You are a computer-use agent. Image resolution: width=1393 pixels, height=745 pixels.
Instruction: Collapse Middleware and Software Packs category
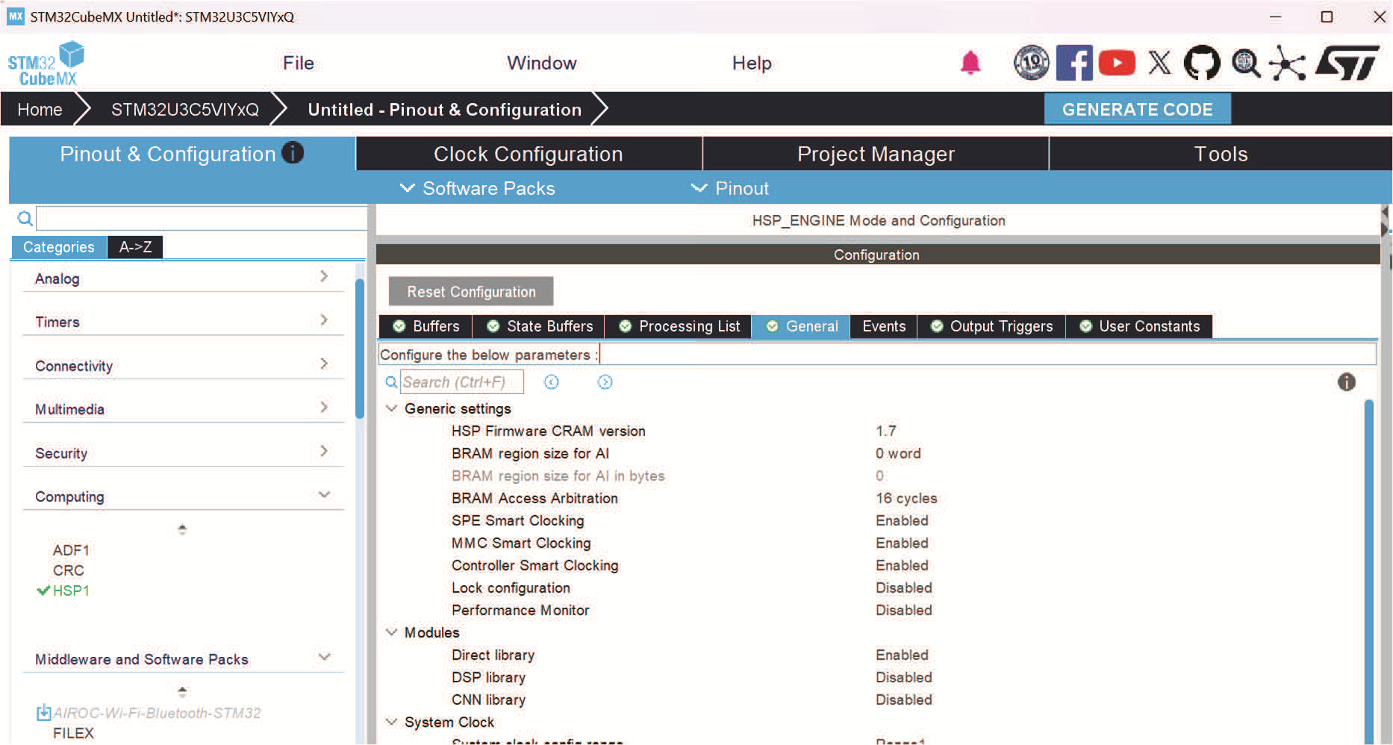click(325, 657)
